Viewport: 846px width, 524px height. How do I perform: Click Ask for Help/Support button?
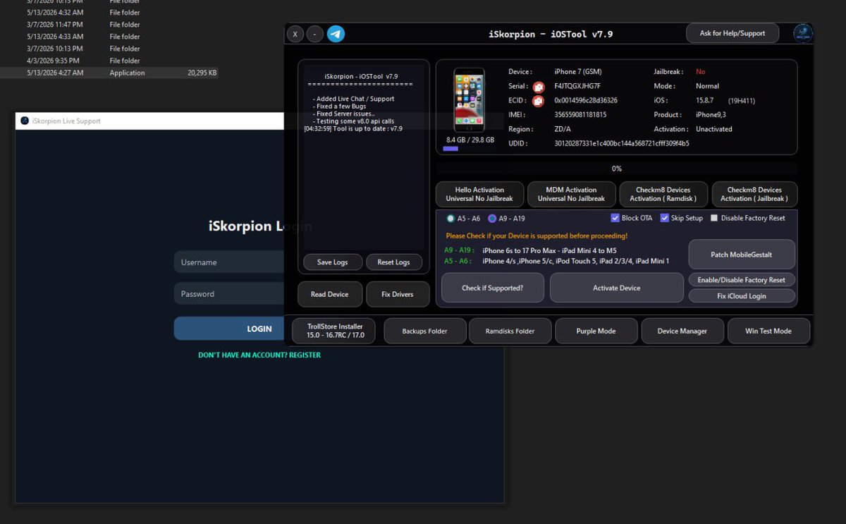[x=732, y=33]
